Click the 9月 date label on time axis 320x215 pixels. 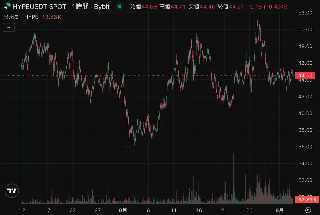[x=280, y=210]
